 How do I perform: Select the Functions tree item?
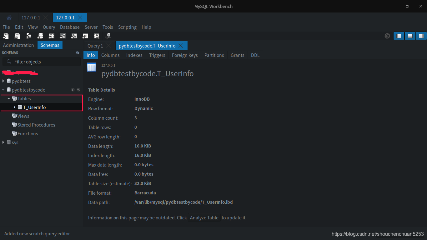point(28,133)
